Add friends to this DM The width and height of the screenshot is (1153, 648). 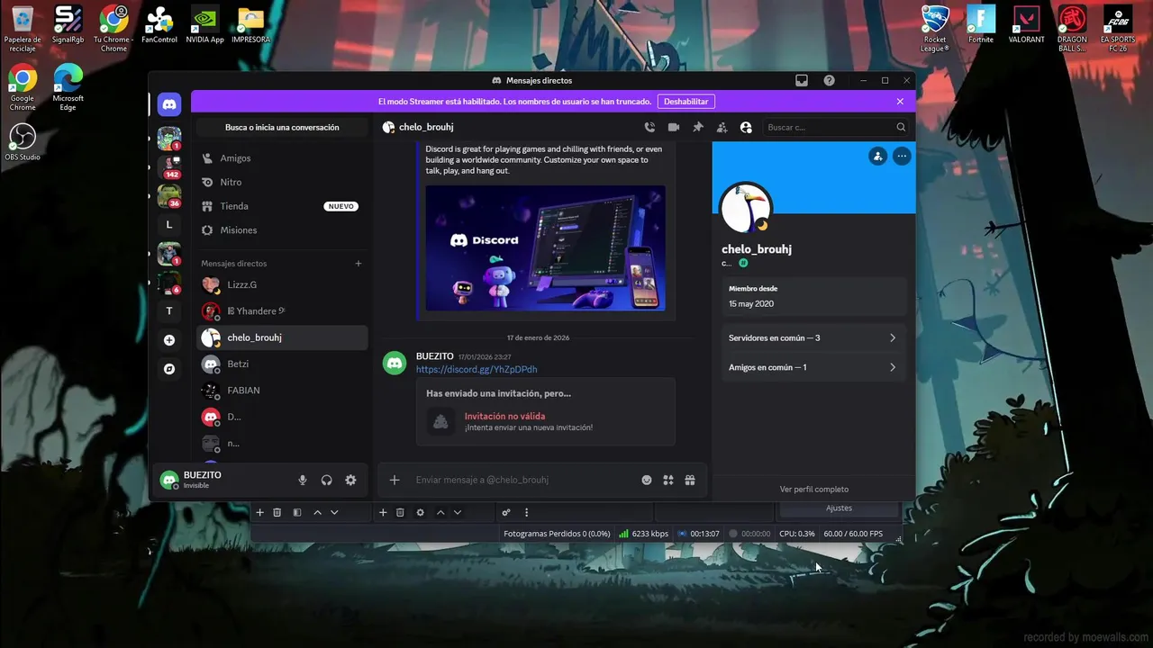pos(722,128)
